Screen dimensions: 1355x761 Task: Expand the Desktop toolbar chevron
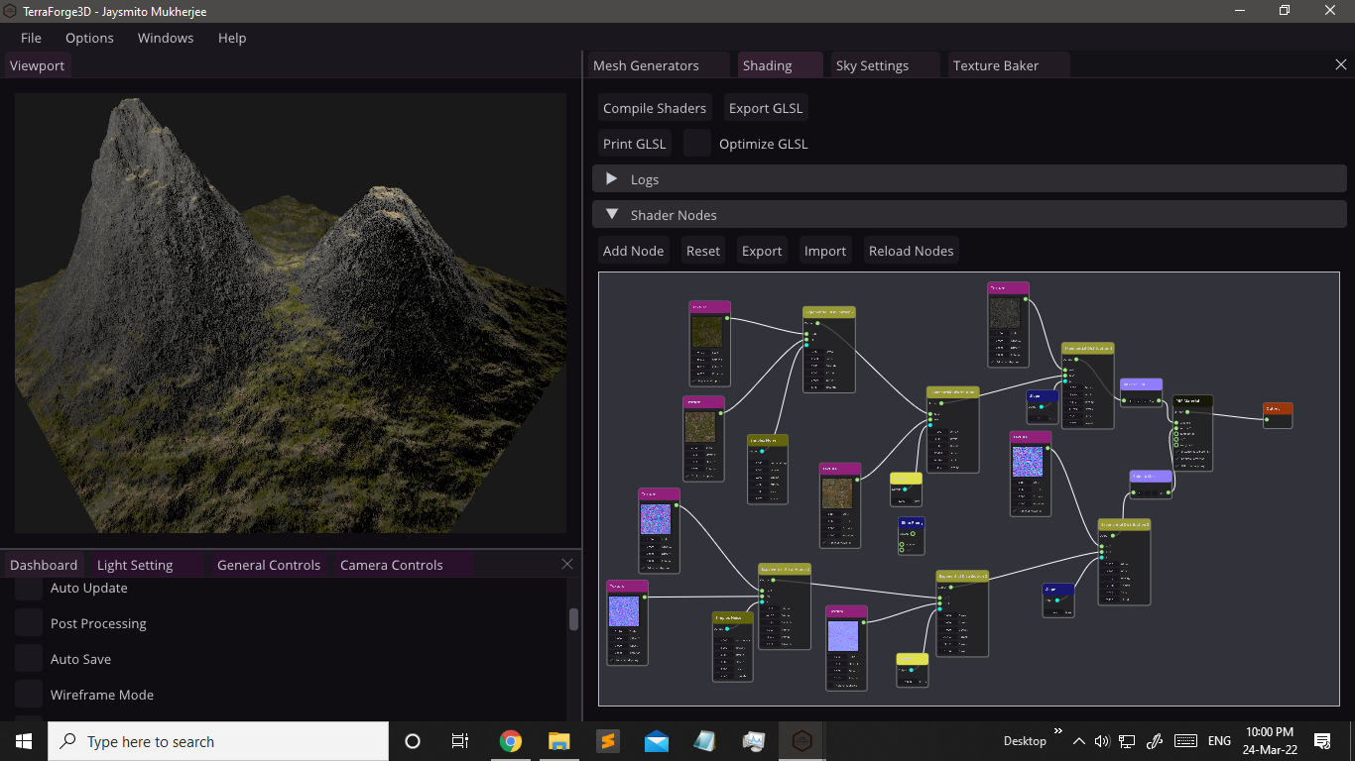1058,732
